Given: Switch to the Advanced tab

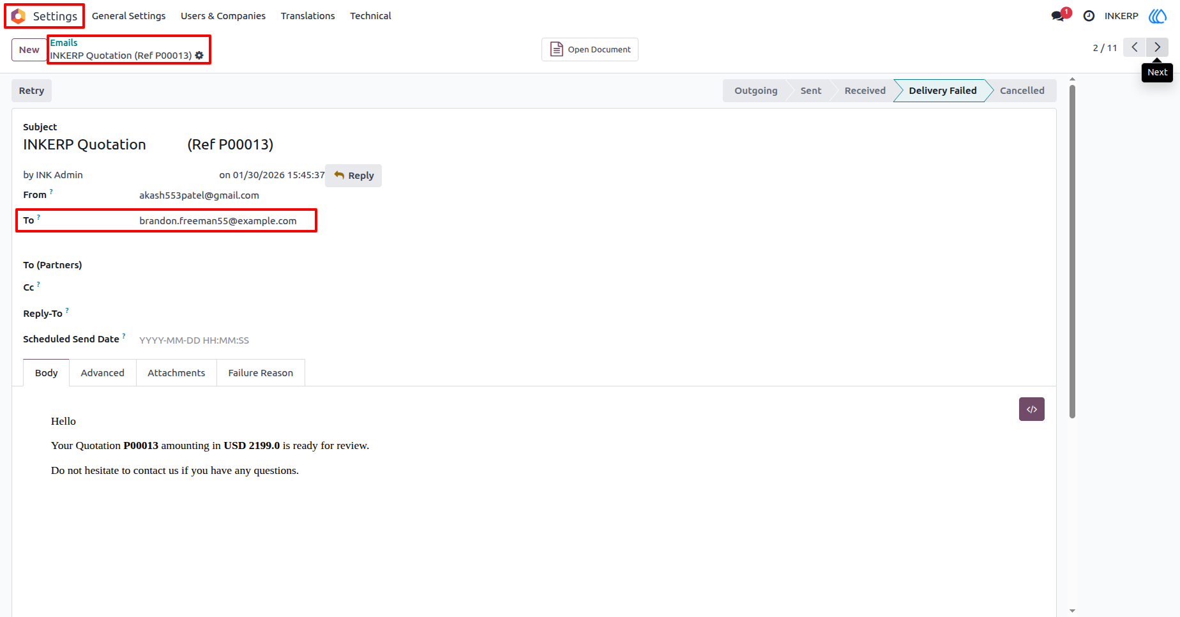Looking at the screenshot, I should 103,373.
